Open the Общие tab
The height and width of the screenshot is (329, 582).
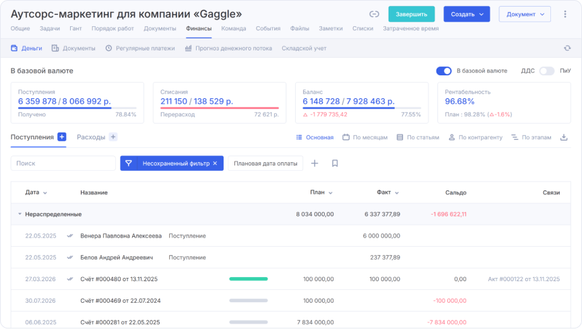(x=20, y=28)
